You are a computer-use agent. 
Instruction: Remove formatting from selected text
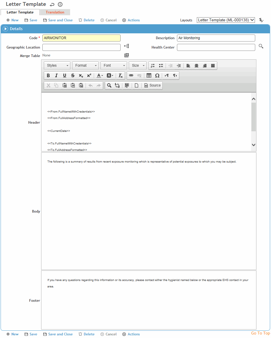click(x=120, y=75)
